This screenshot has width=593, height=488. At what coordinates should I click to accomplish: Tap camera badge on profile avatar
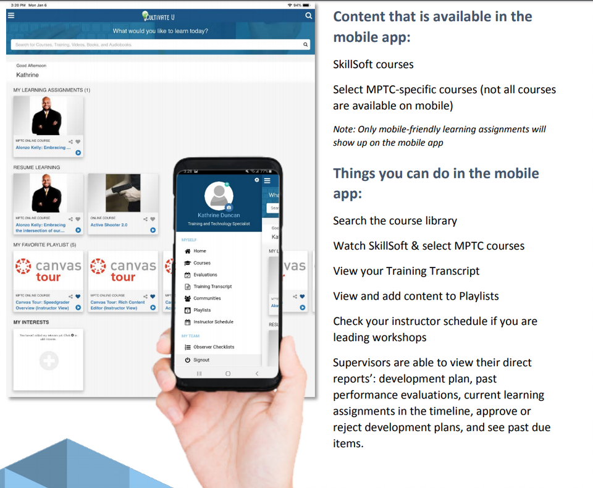(x=229, y=208)
